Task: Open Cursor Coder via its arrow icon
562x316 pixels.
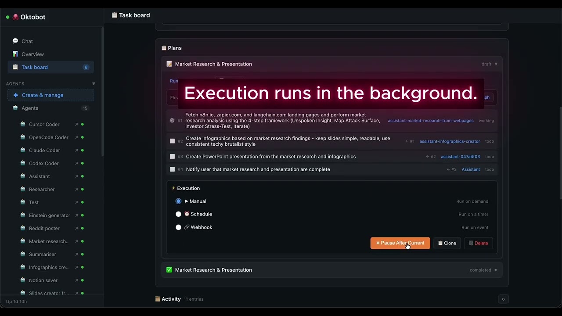Action: pos(76,124)
